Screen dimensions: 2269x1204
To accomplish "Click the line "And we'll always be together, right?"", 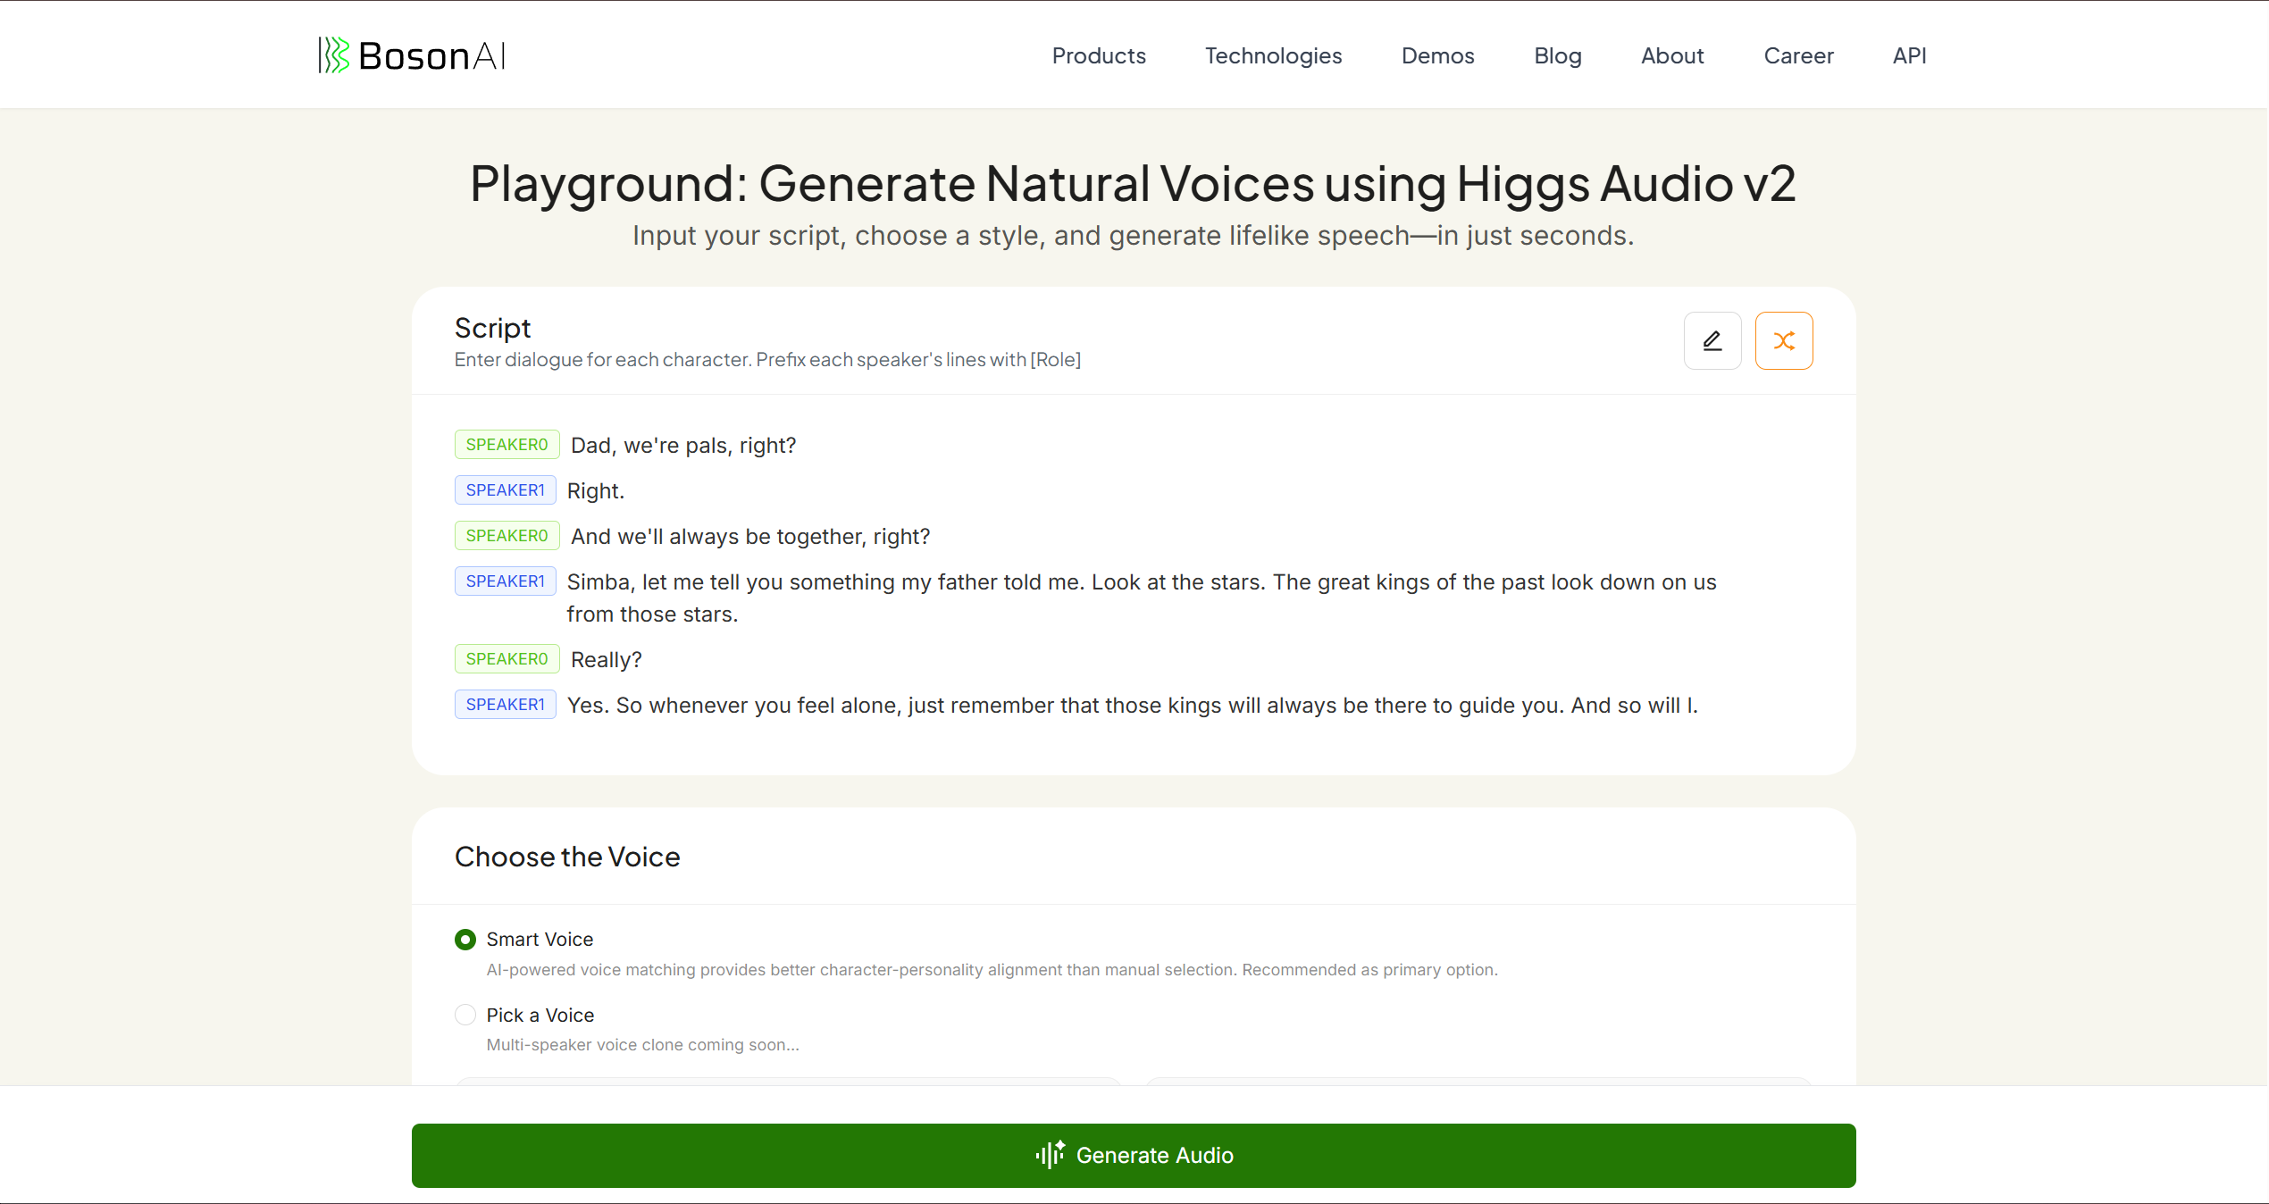I will coord(750,537).
